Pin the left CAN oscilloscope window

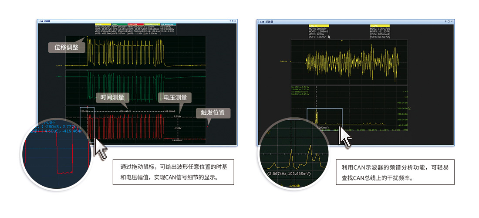[x=229, y=21]
